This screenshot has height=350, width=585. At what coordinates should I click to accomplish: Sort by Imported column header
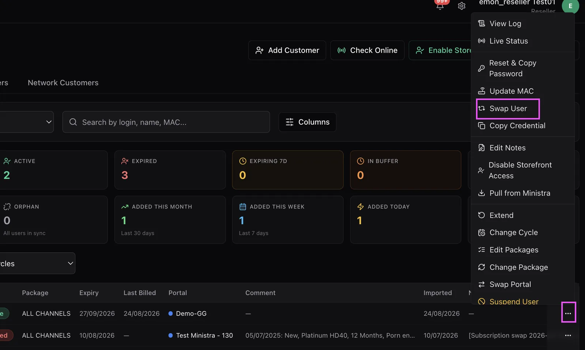[x=438, y=293]
